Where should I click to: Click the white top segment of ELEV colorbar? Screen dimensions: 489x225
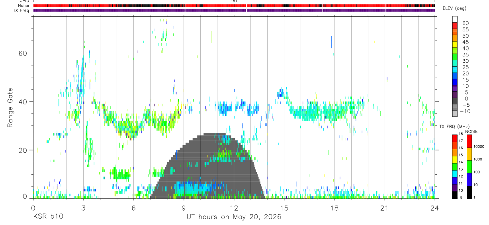point(455,19)
